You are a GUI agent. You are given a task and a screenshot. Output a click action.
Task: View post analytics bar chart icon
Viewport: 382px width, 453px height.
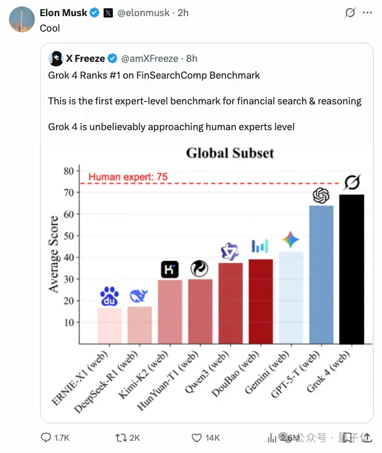click(272, 438)
